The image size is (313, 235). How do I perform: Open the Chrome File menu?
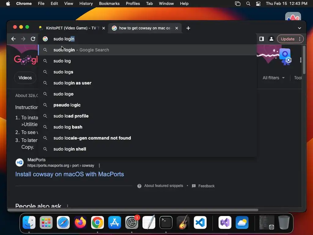(x=41, y=4)
